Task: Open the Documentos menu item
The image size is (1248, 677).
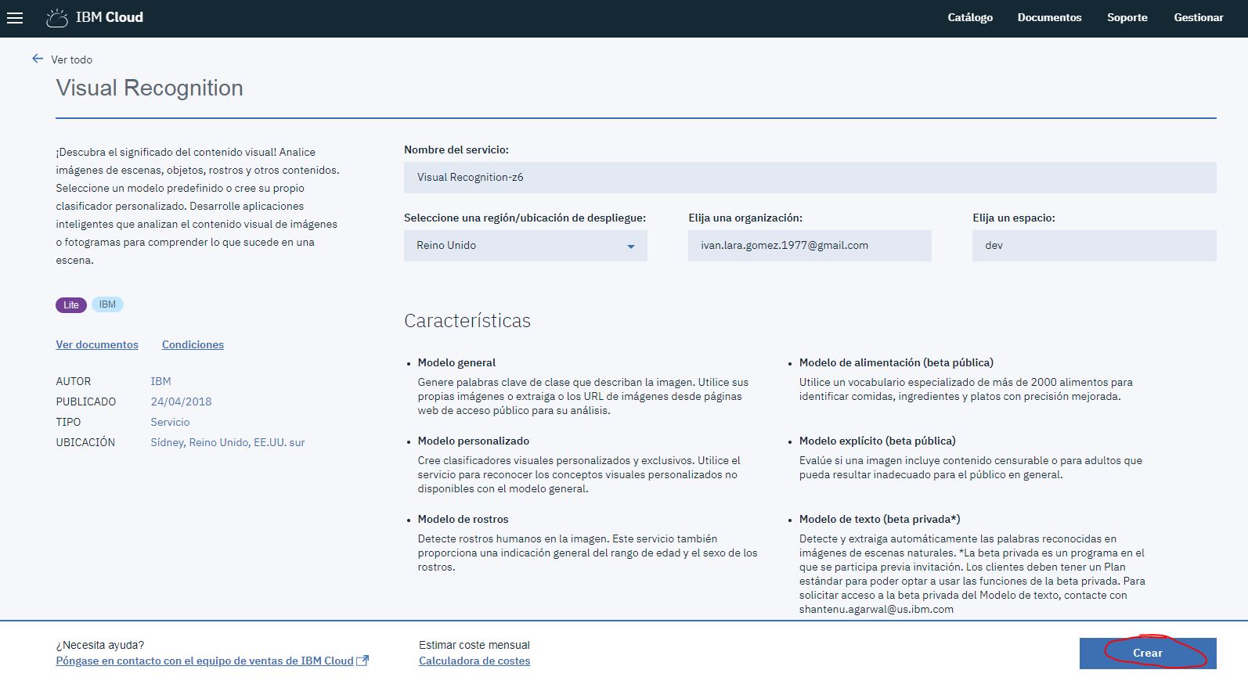Action: (1049, 17)
